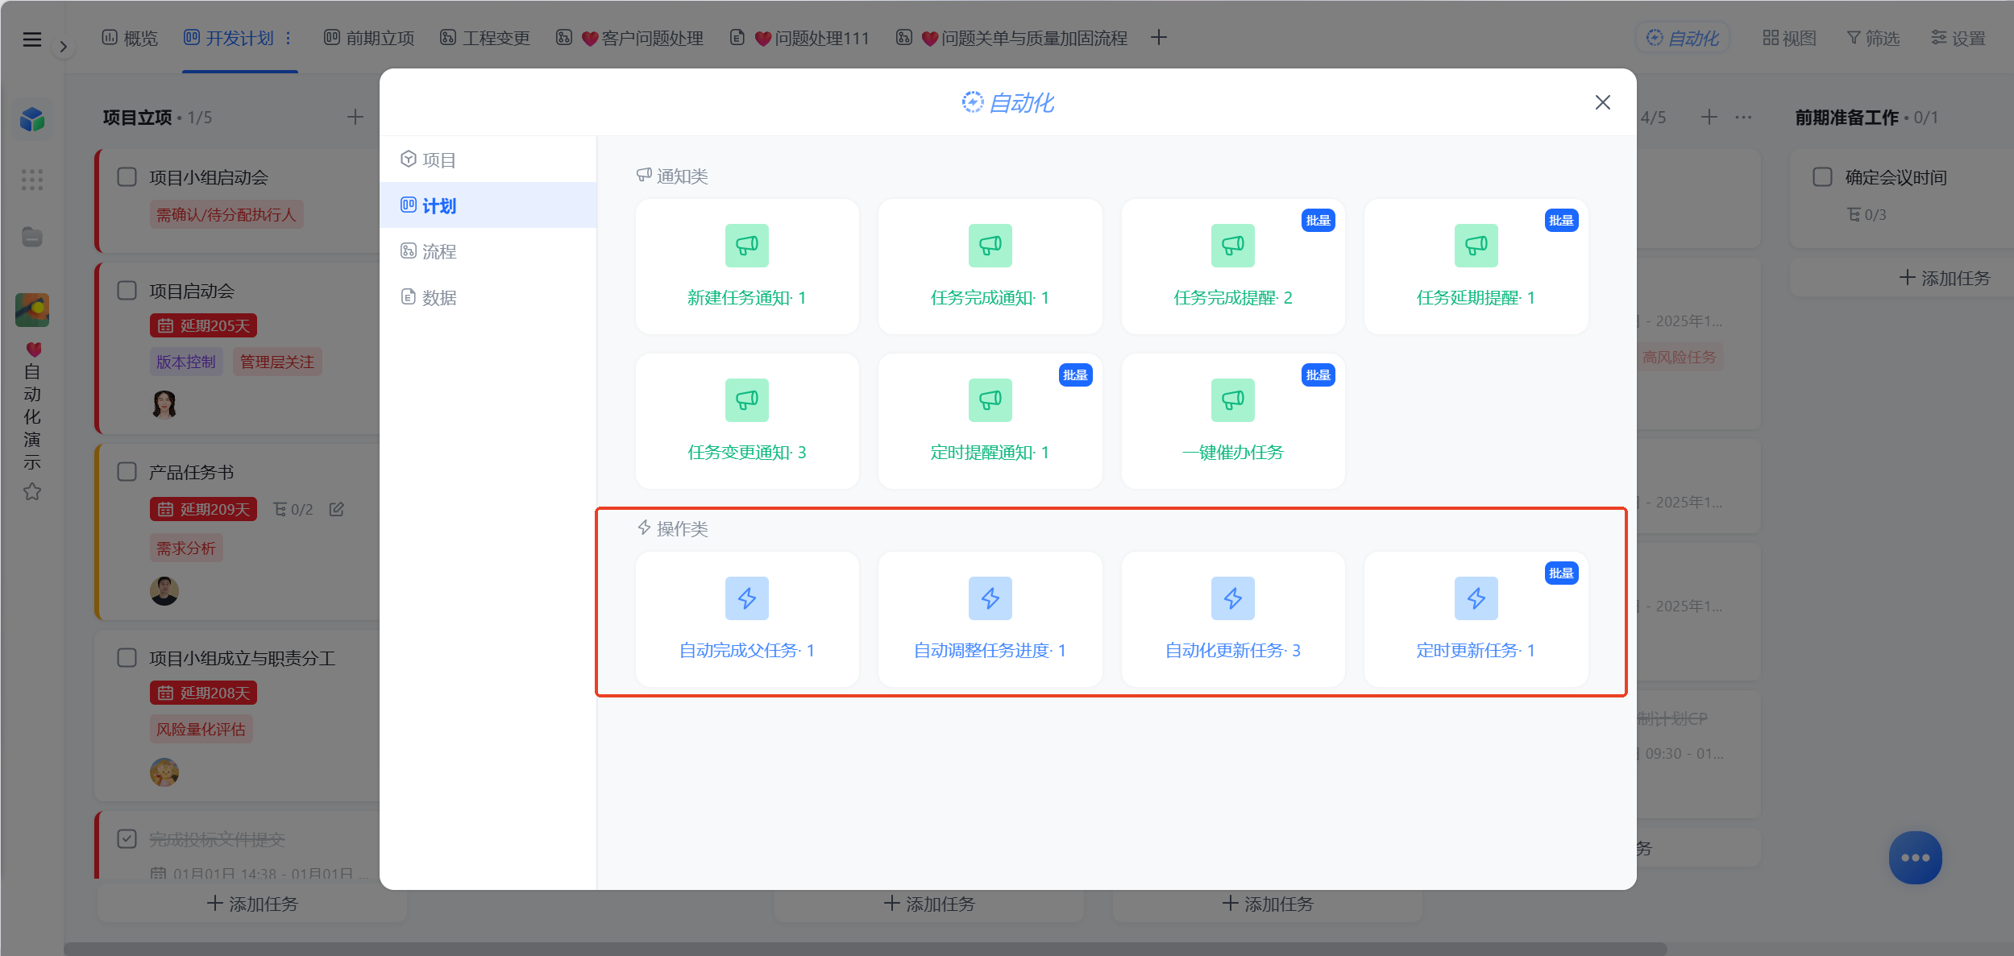This screenshot has height=956, width=2014.
Task: Open the folder icon in left sidebar
Action: pos(32,237)
